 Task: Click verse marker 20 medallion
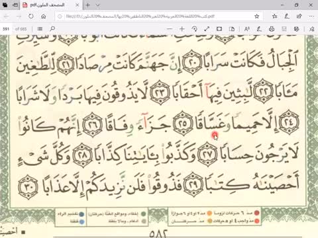[192, 62]
